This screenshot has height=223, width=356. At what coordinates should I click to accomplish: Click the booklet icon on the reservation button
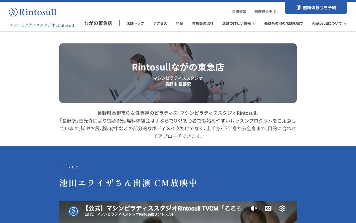point(298,7)
